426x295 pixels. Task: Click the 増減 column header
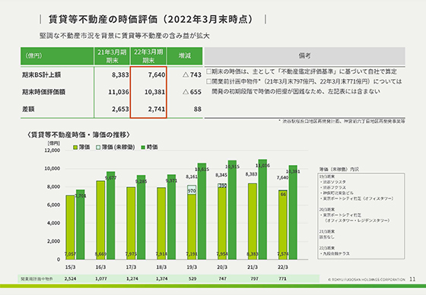[x=185, y=56]
